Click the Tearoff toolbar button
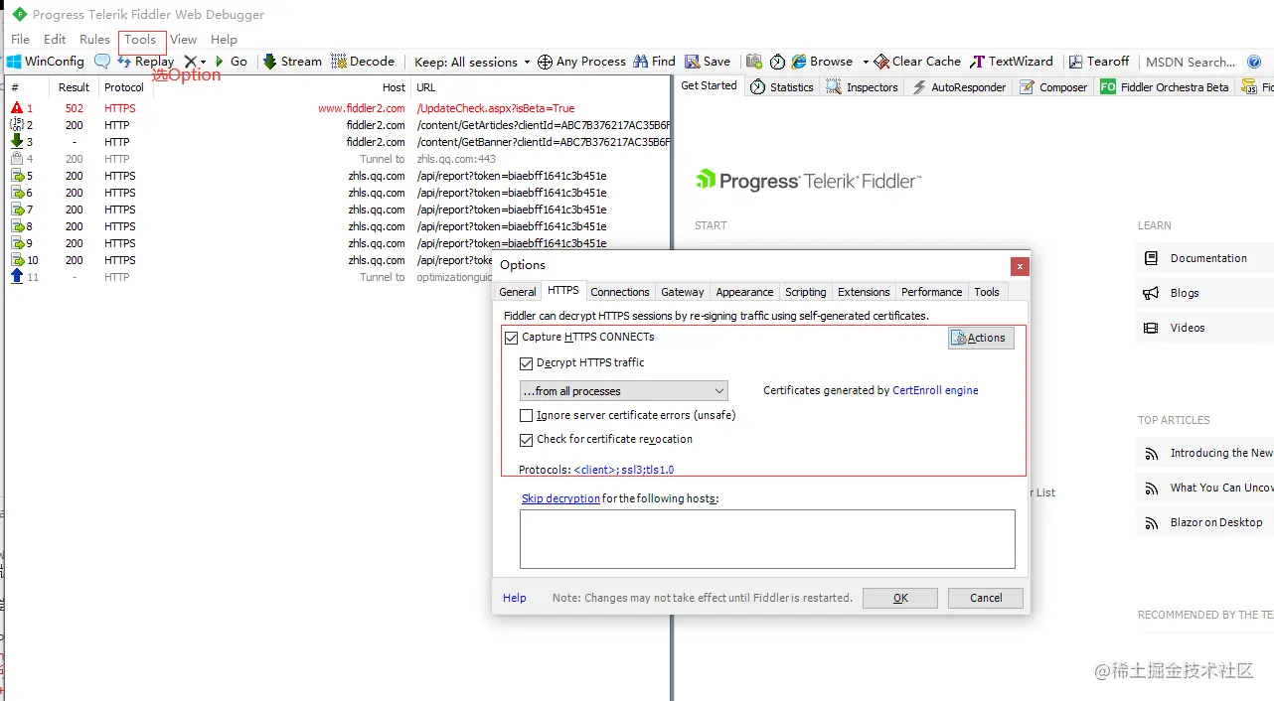The height and width of the screenshot is (701, 1274). tap(1099, 62)
